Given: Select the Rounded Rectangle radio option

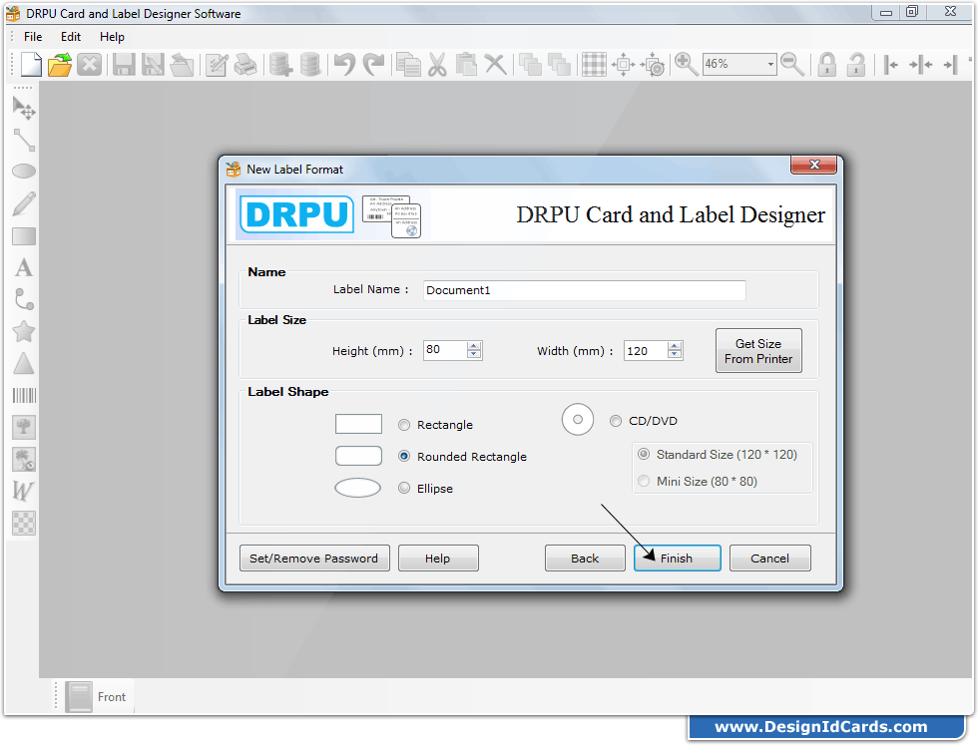Looking at the screenshot, I should (x=404, y=457).
